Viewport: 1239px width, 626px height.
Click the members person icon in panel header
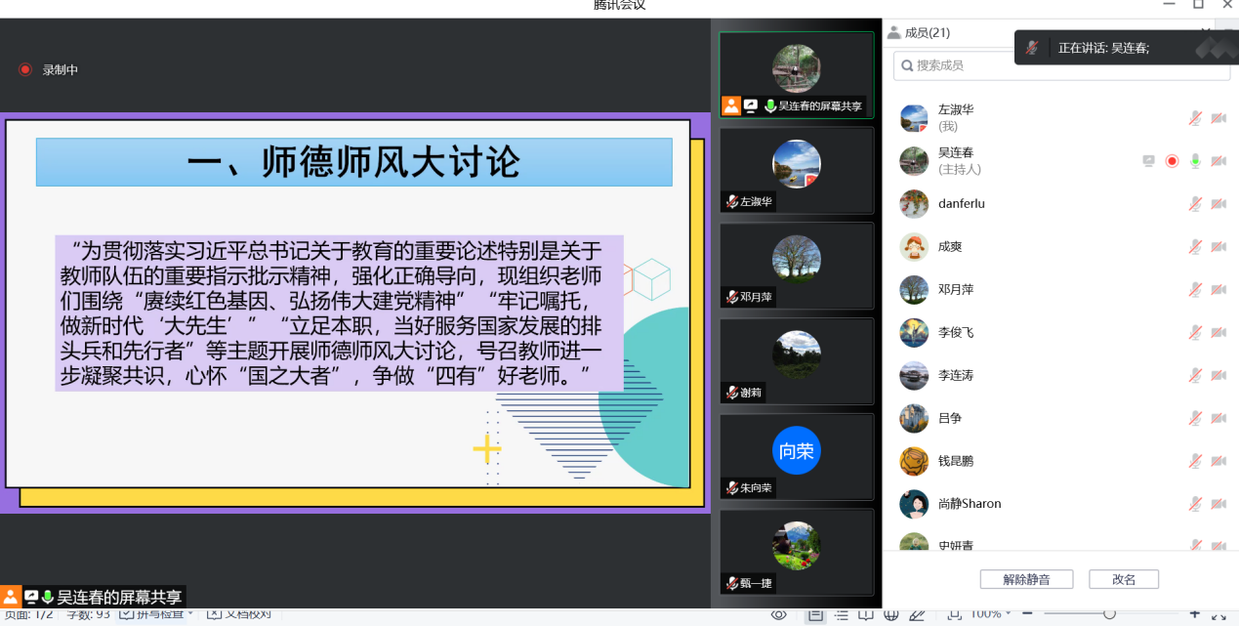pos(893,32)
